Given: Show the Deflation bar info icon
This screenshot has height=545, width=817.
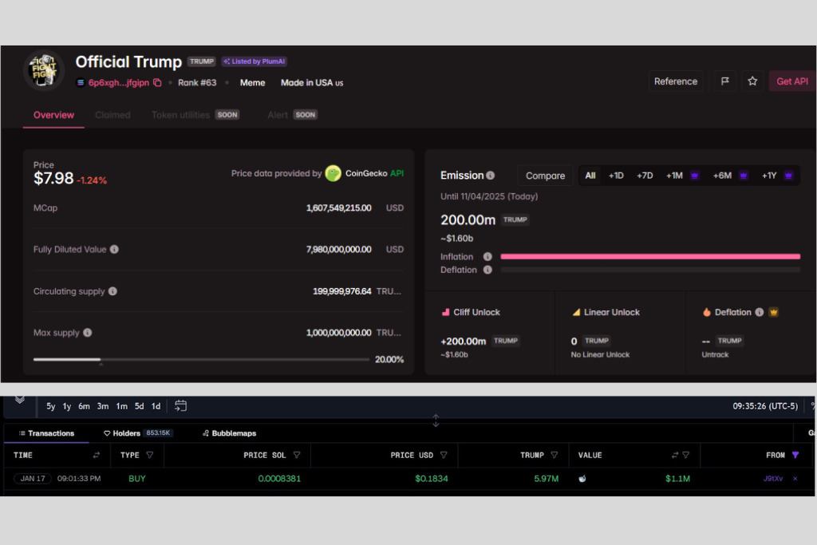Looking at the screenshot, I should 487,270.
